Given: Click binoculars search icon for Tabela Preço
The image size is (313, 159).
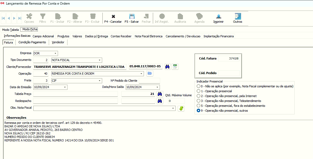Looking at the screenshot, I should pyautogui.click(x=160, y=94).
